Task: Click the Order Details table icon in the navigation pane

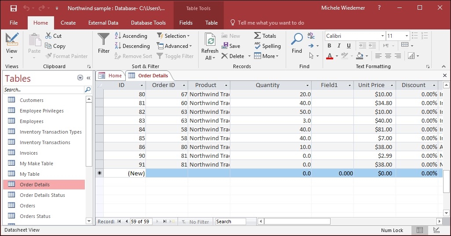Action: coord(11,184)
